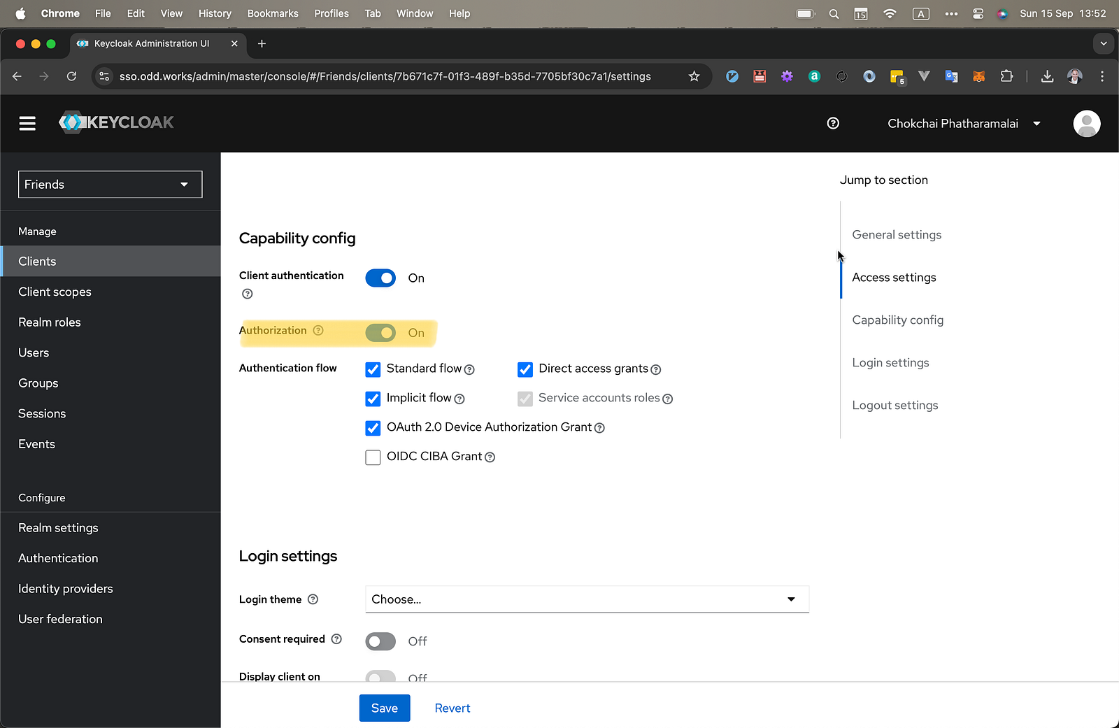Turn off Client authentication switch

click(380, 278)
